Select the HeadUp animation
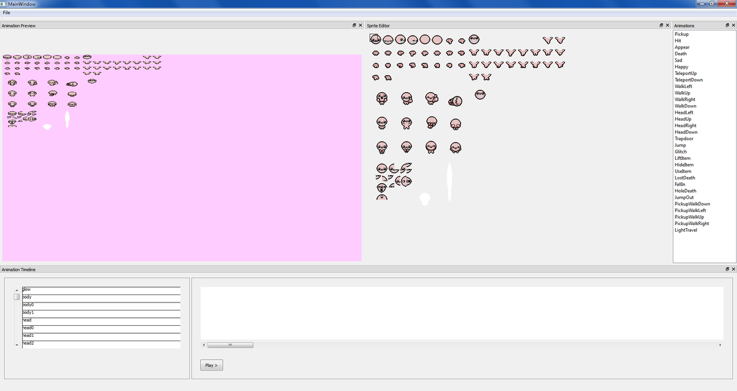The image size is (737, 391). click(704, 119)
